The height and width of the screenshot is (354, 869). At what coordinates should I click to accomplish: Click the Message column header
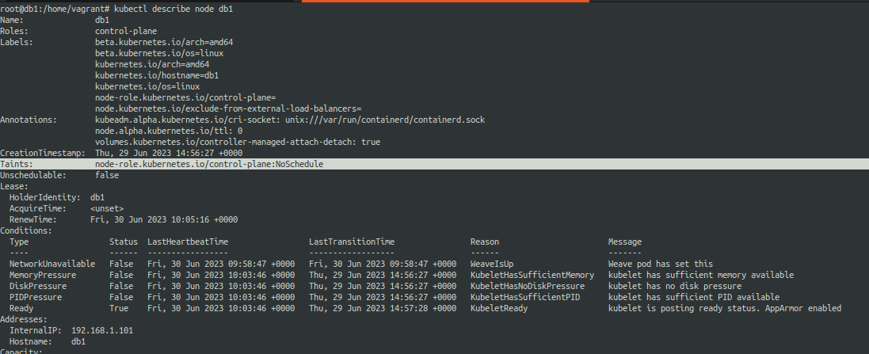(624, 242)
